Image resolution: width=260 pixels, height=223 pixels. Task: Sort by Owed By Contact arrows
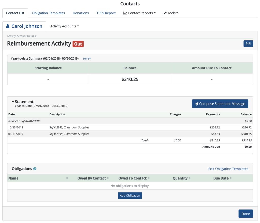[x=108, y=178]
